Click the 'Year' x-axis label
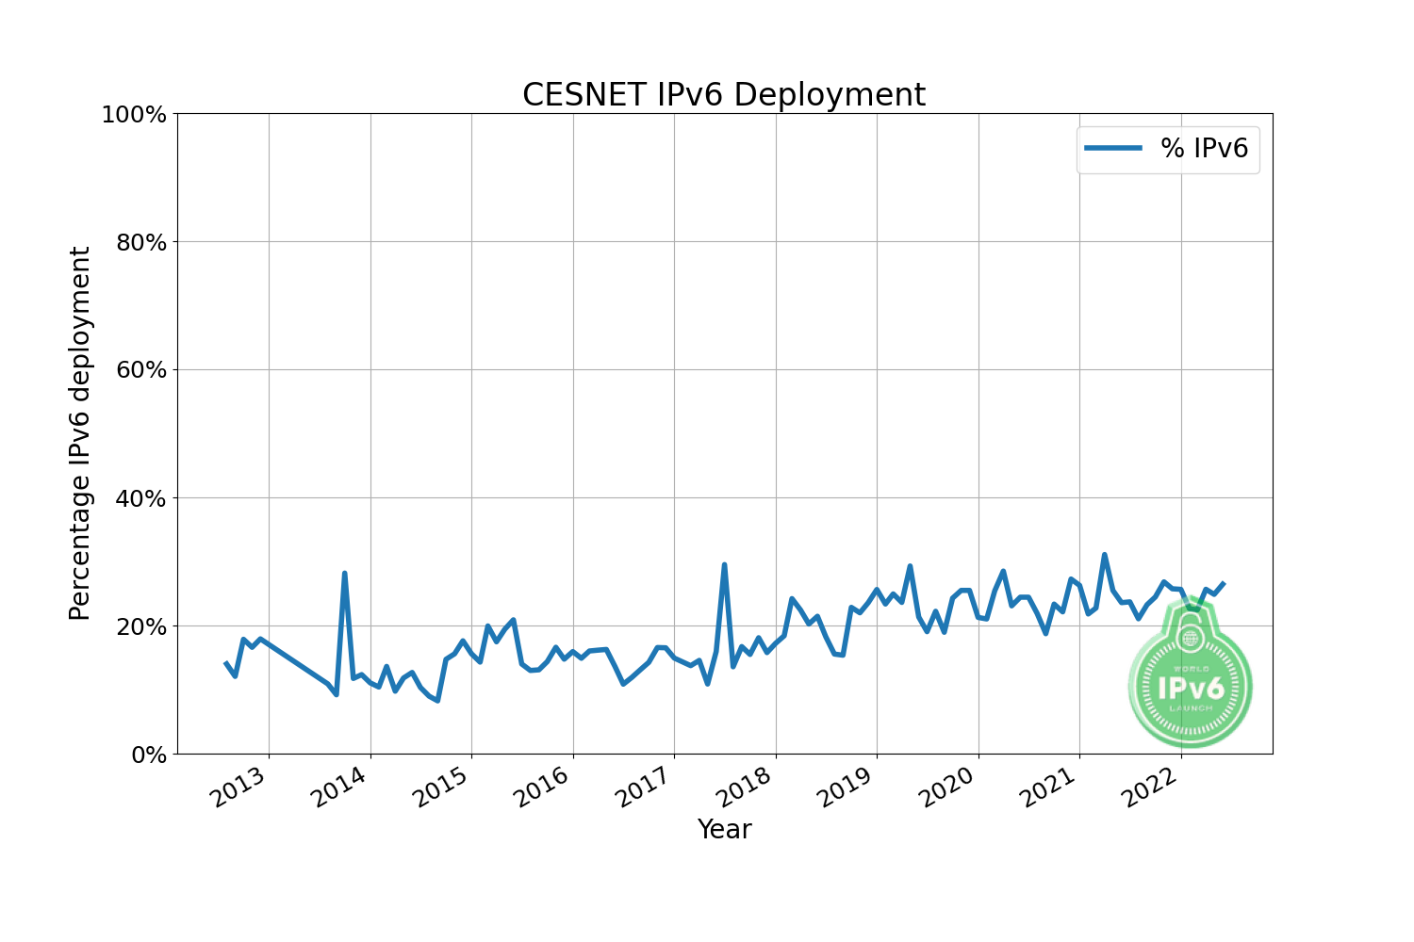 click(x=724, y=830)
